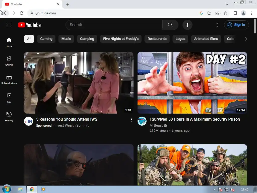Viewport: 257px width, 193px height.
Task: Select the Camping filter chip
Action: (x=87, y=39)
